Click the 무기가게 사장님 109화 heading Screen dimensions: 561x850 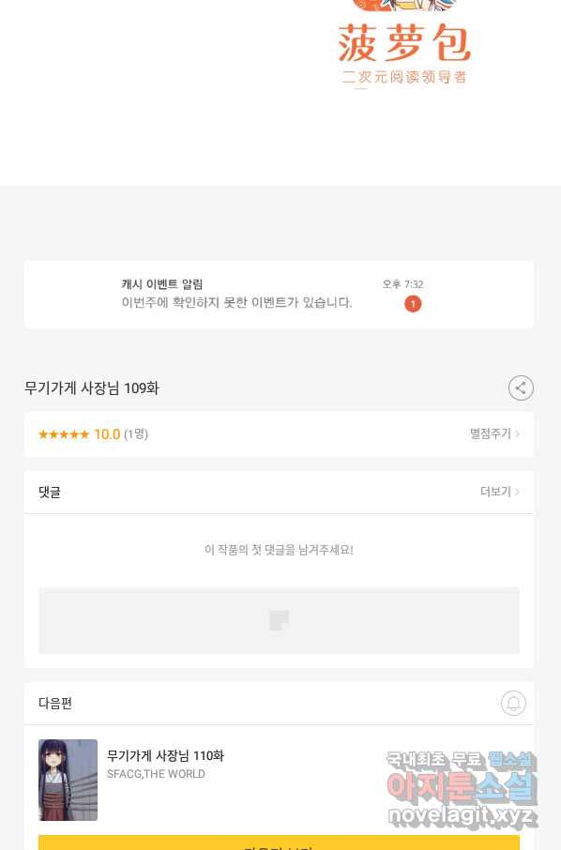[92, 388]
